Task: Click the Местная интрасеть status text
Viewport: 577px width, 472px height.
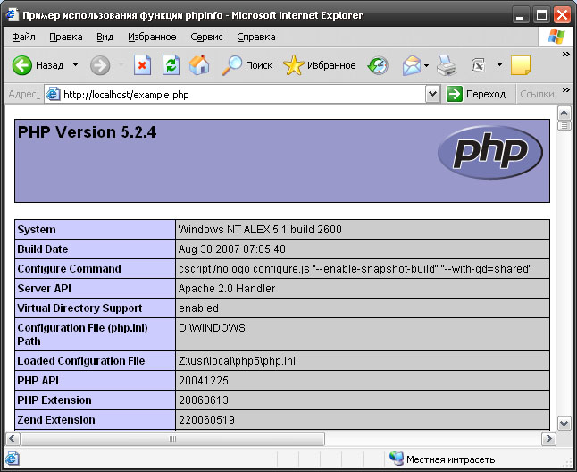Action: [450, 459]
